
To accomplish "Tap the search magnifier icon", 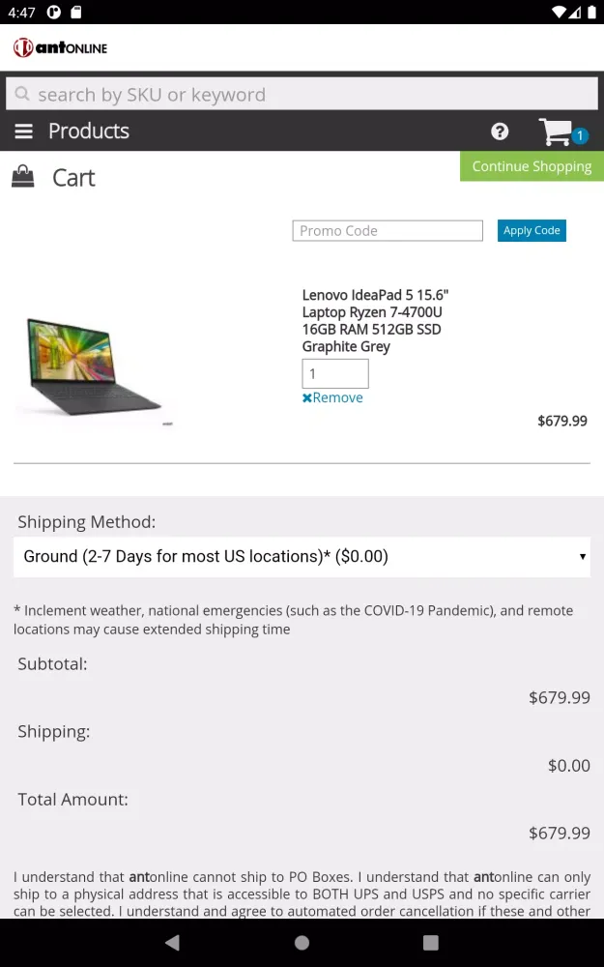I will (22, 94).
